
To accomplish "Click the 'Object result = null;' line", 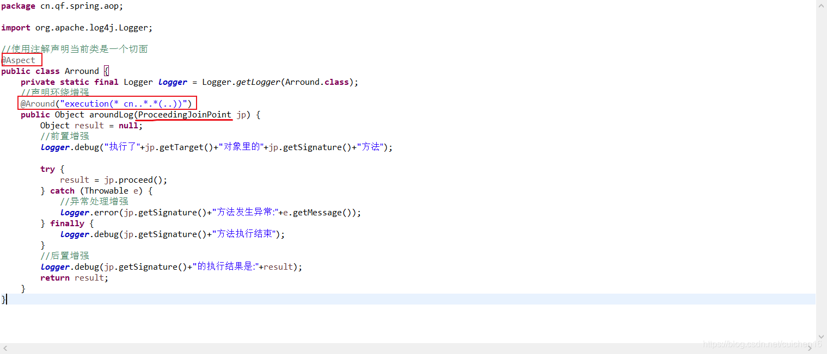I will point(91,126).
